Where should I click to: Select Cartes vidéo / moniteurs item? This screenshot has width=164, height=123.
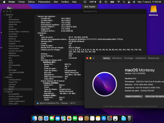click(19, 32)
